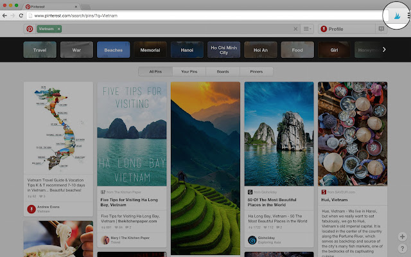
Task: Click the help question mark icon
Action: pyautogui.click(x=401, y=248)
